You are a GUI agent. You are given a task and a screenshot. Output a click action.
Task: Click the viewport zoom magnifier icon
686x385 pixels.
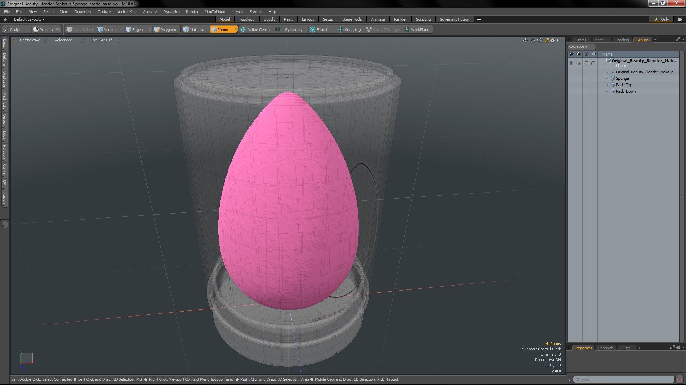point(540,40)
